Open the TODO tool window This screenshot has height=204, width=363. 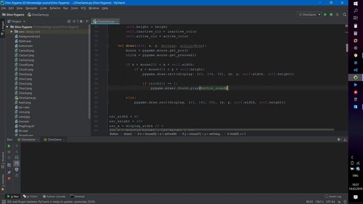tap(30, 197)
